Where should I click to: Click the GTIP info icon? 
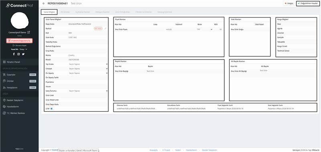51,109
